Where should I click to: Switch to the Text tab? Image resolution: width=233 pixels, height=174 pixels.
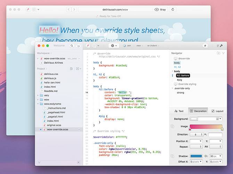[179, 111]
